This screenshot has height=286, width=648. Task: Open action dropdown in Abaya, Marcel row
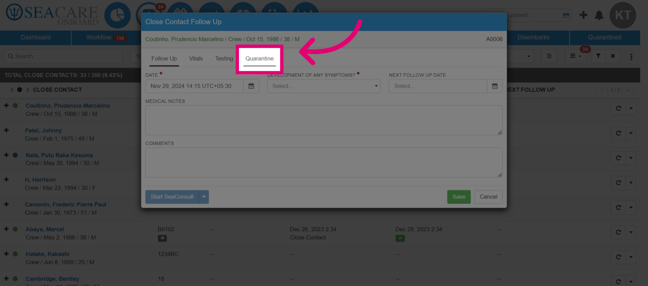[x=631, y=232]
